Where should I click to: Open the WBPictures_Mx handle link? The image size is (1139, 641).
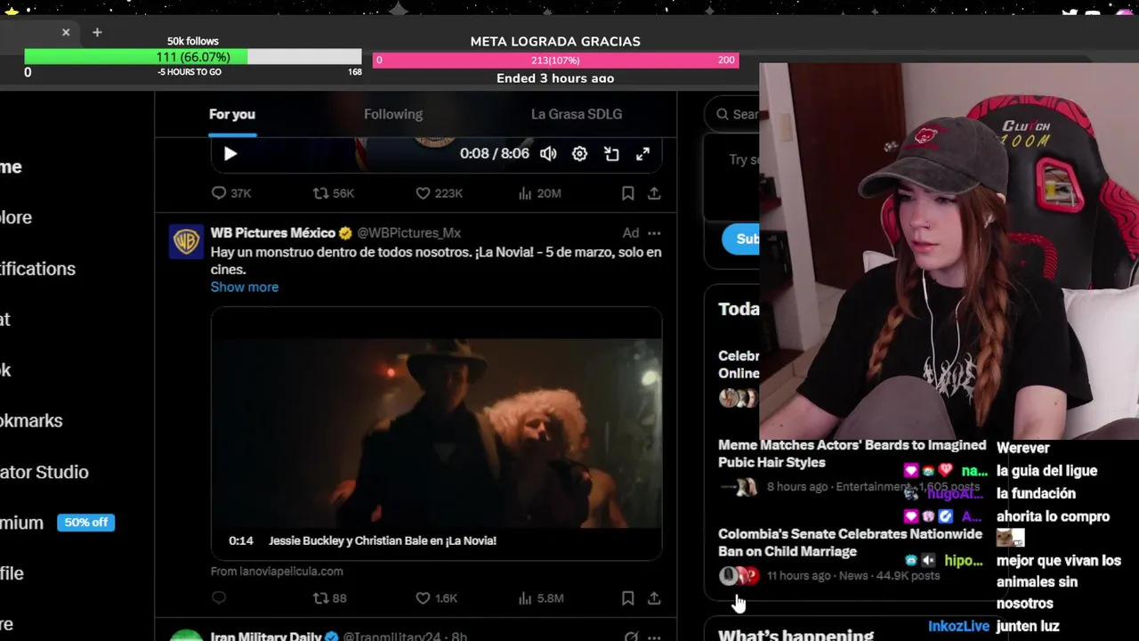408,233
